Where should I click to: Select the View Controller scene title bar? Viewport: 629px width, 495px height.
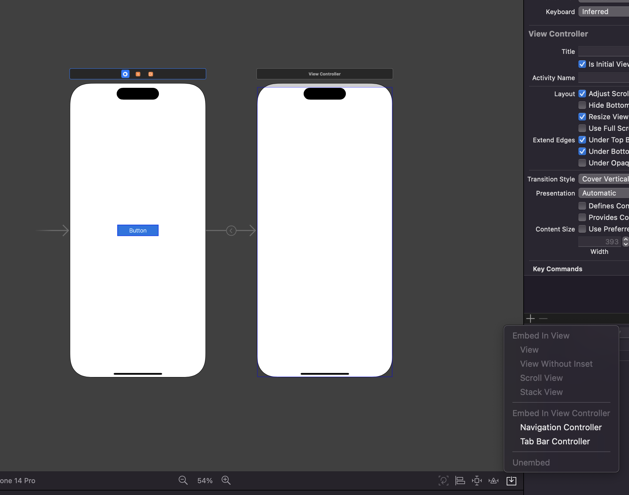tap(325, 74)
